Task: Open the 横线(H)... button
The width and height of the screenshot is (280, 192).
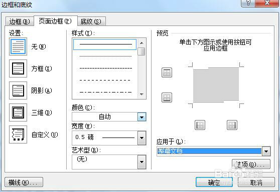Action: coord(24,182)
